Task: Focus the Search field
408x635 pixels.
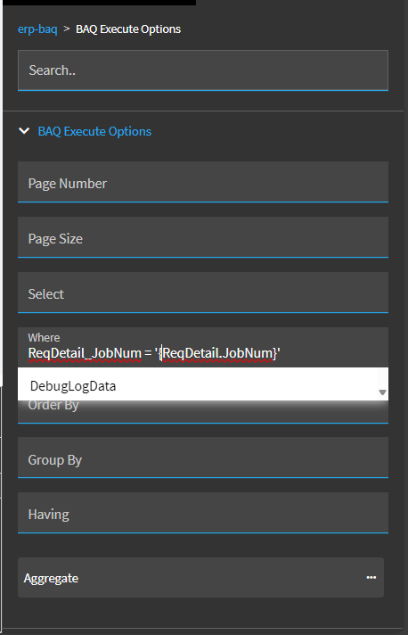Action: click(x=203, y=70)
